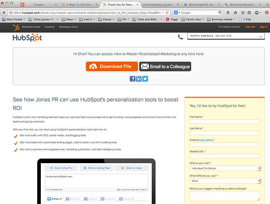Expand the Family sites bookmarks folder
This screenshot has width=270, height=204.
coord(193,20)
